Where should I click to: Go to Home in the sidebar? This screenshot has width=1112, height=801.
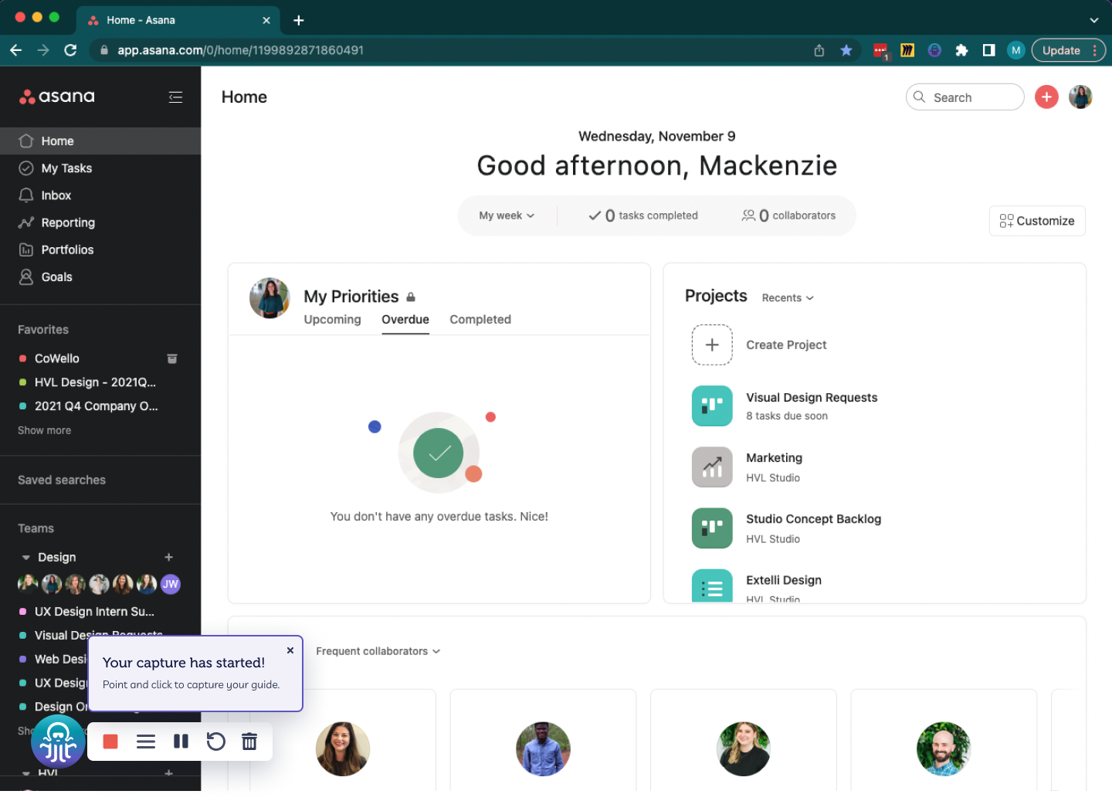pyautogui.click(x=100, y=141)
